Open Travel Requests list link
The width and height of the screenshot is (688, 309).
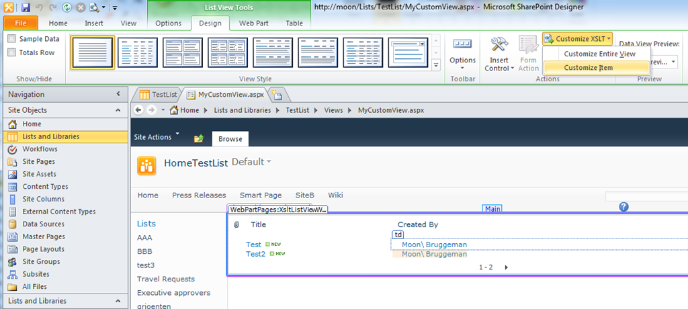(x=165, y=279)
